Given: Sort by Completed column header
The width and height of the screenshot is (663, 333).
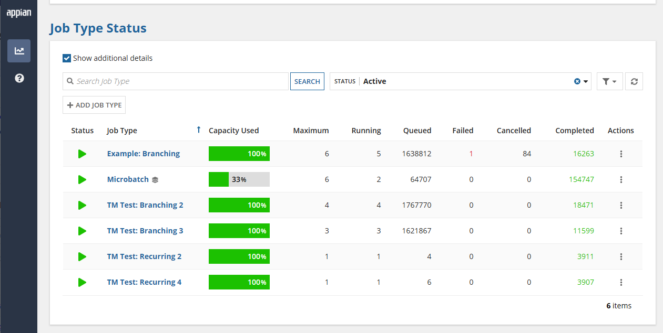Looking at the screenshot, I should point(575,131).
